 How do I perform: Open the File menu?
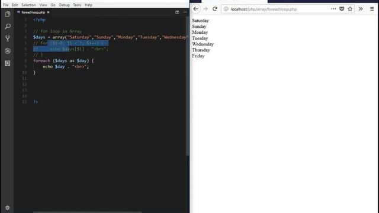tap(5, 5)
